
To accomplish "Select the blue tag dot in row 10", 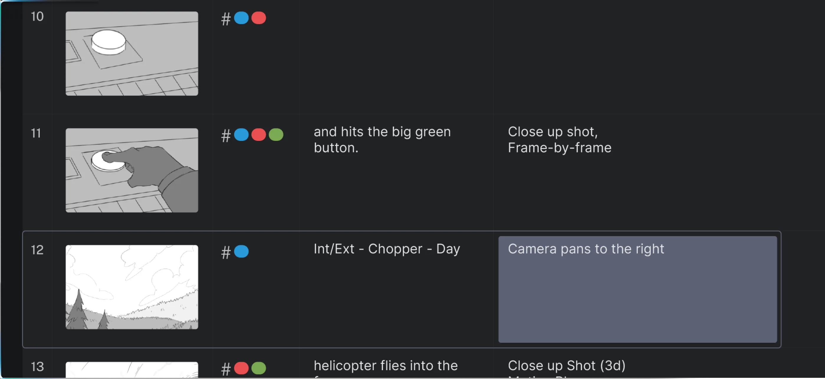I will coord(241,18).
